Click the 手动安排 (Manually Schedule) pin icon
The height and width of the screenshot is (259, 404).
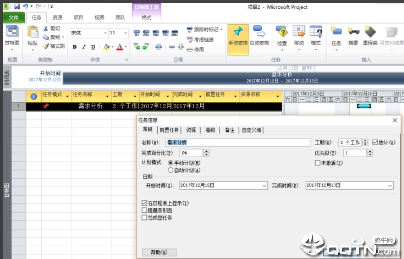pos(238,33)
